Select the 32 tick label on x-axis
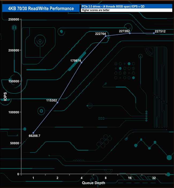Screen dimensions: 174x188 click(x=154, y=178)
